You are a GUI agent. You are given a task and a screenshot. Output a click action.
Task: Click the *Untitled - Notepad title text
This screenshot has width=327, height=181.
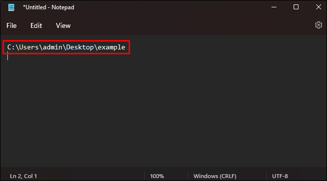(49, 7)
